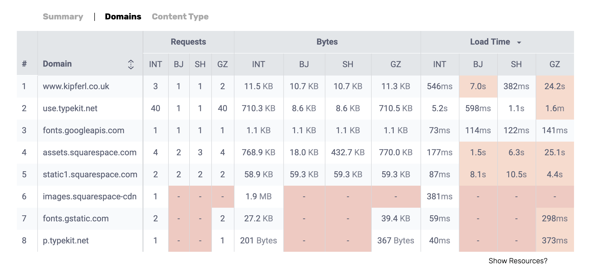Click the 381ms load time cell
Image resolution: width=594 pixels, height=278 pixels.
point(440,196)
